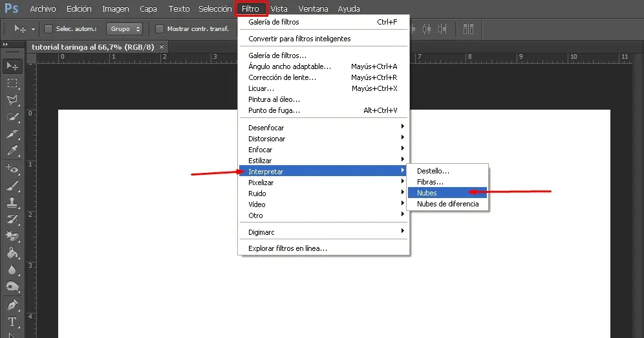Open the Ventana menu
644x338 pixels.
coord(313,8)
